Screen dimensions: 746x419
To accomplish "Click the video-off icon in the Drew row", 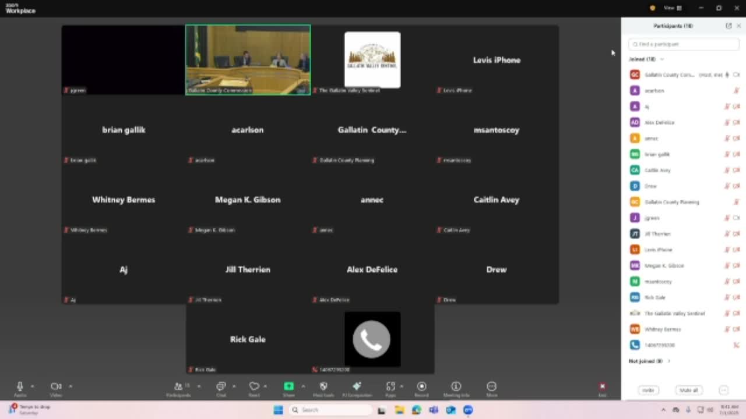I will [736, 186].
